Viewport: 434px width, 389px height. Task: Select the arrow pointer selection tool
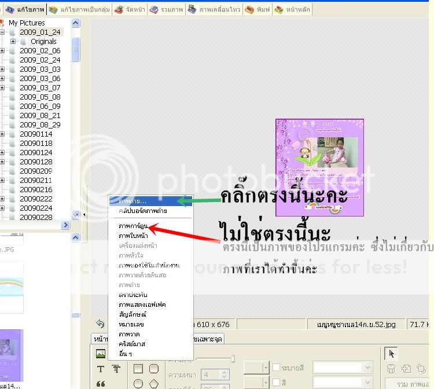pyautogui.click(x=391, y=354)
